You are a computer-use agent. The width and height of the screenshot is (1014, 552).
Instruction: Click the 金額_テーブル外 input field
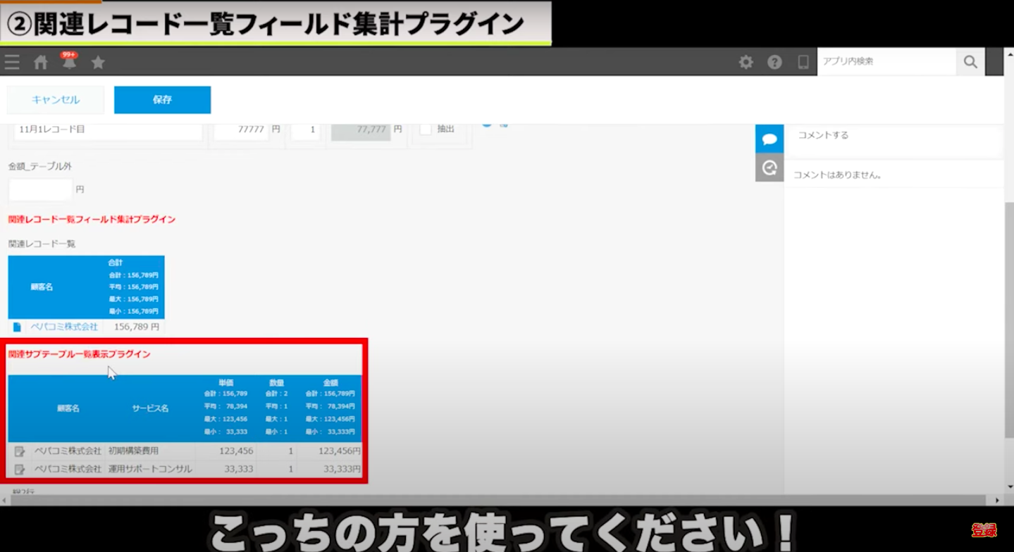tap(40, 189)
